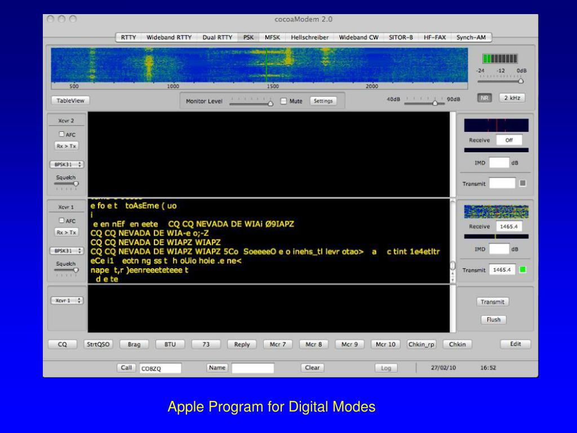Click the Flush button
Screen dimensions: 577x433
coord(494,320)
